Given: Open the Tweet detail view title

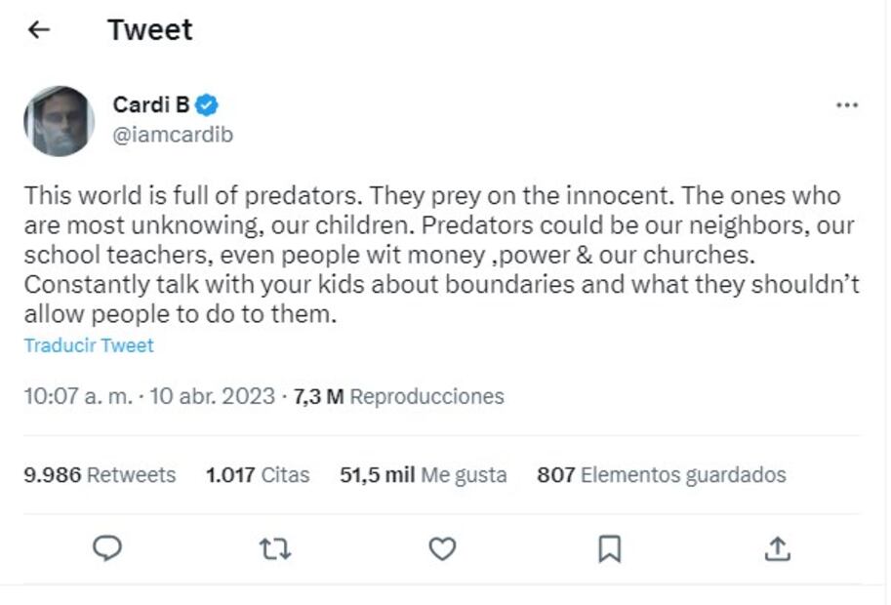Looking at the screenshot, I should coord(148,29).
